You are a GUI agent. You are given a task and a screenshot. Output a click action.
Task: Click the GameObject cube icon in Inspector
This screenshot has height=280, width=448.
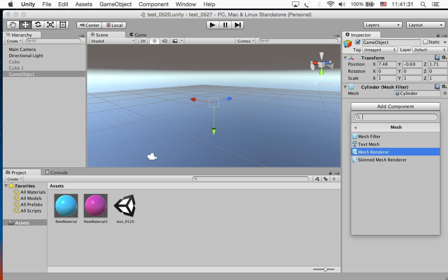[348, 44]
